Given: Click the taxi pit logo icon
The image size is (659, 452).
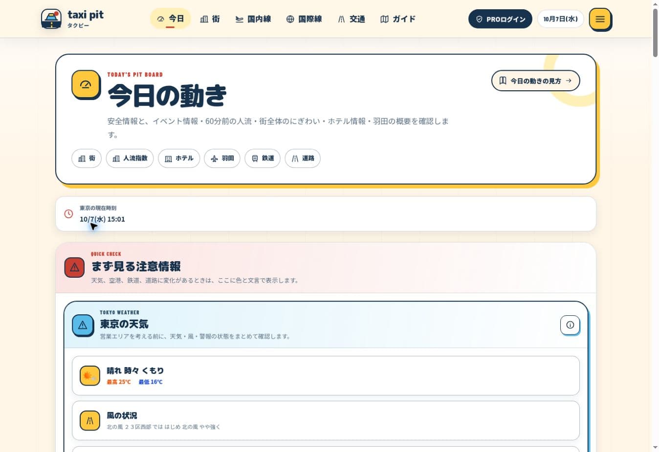Looking at the screenshot, I should tap(51, 19).
